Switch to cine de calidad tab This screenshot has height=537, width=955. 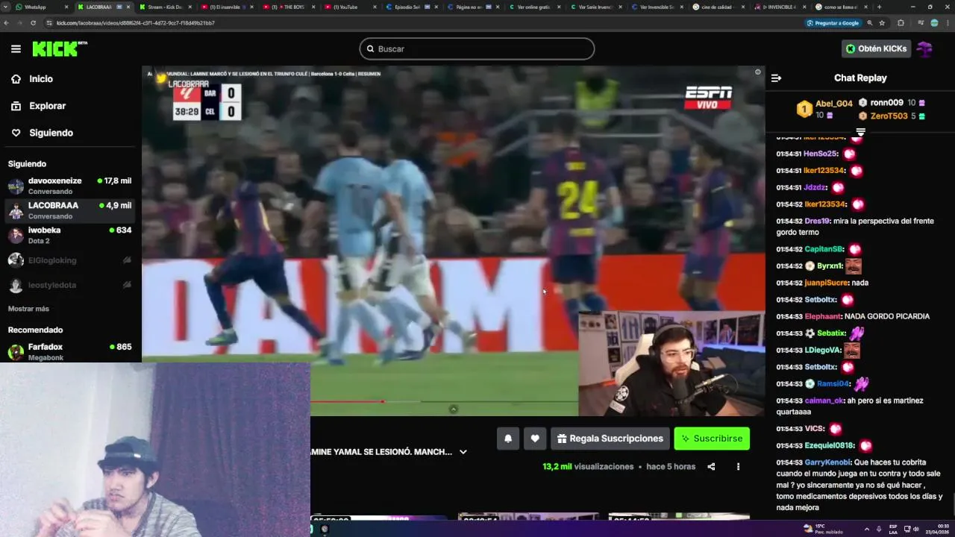click(718, 7)
